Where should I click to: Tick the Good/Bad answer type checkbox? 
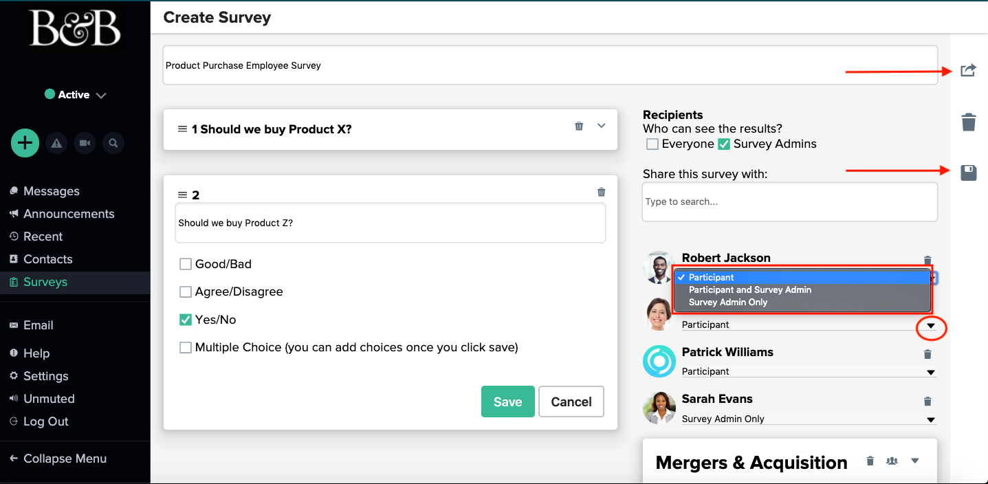coord(185,264)
